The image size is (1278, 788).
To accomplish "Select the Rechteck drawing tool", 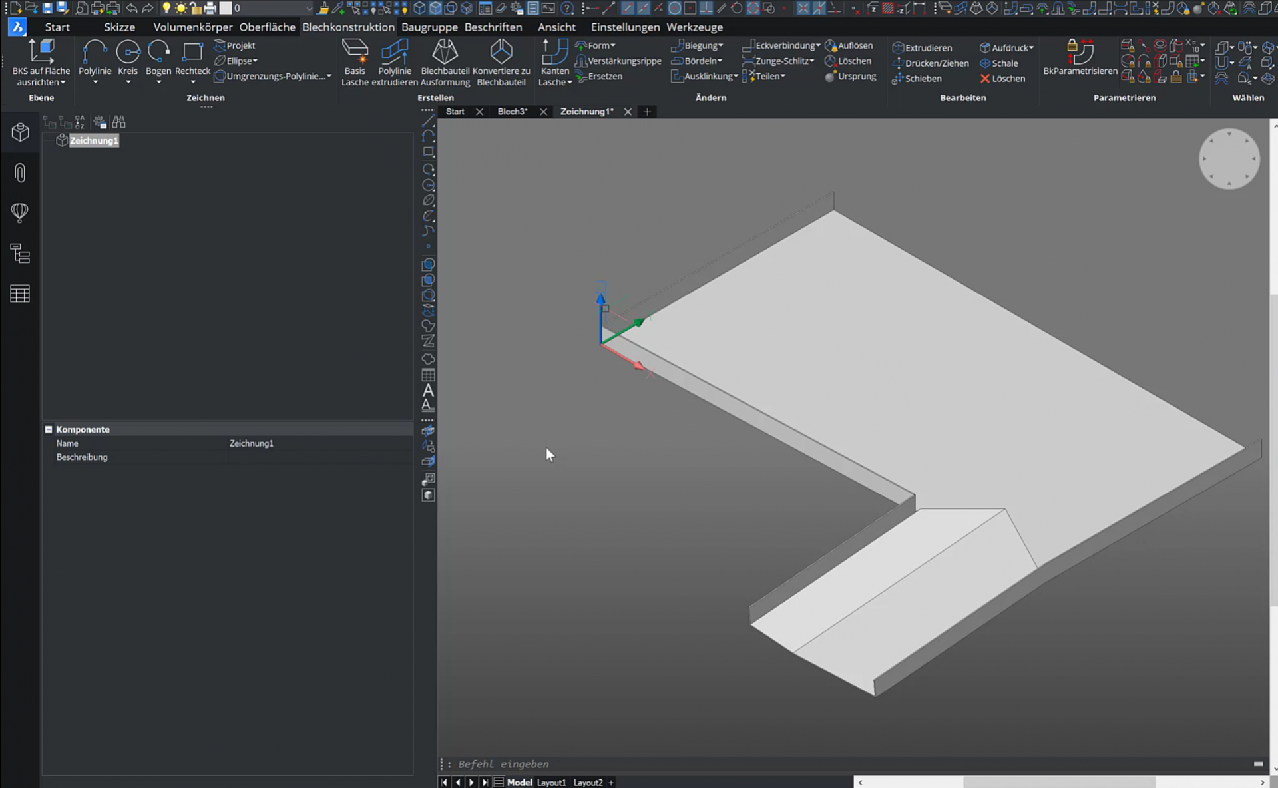I will point(192,61).
